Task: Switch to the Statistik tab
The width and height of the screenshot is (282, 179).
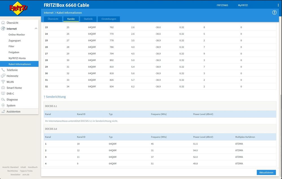Action: 88,19
